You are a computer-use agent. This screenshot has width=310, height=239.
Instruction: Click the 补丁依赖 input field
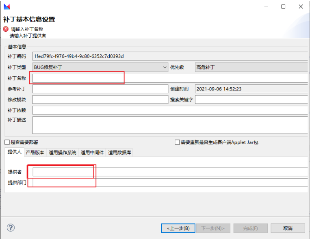[x=170, y=110]
